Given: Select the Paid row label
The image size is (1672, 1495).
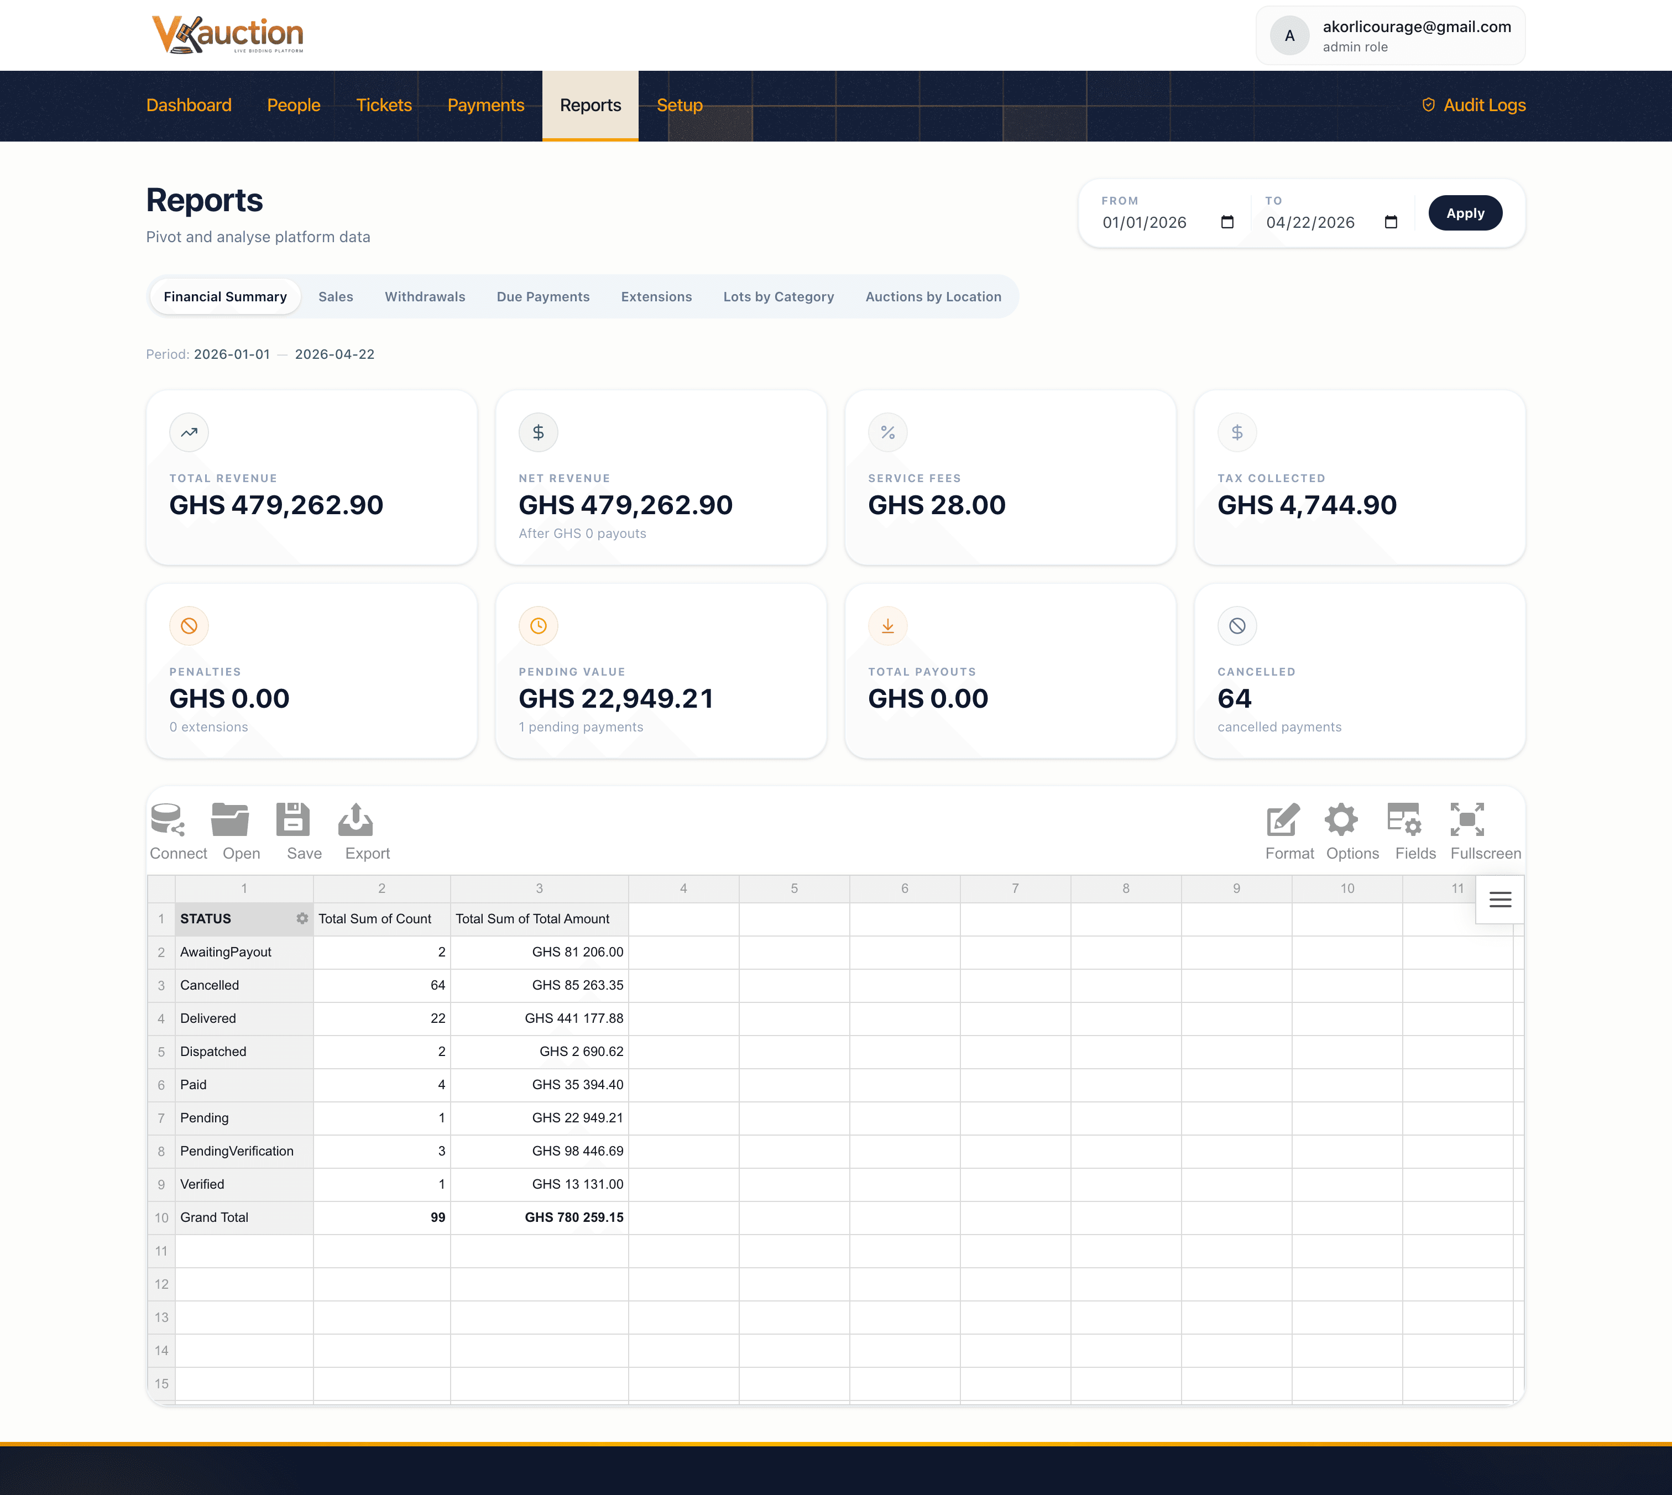Looking at the screenshot, I should [x=244, y=1085].
